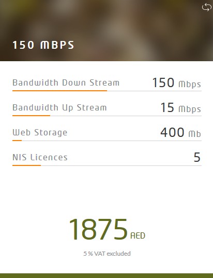Click the Web Storage label
This screenshot has width=213, height=278.
point(40,133)
